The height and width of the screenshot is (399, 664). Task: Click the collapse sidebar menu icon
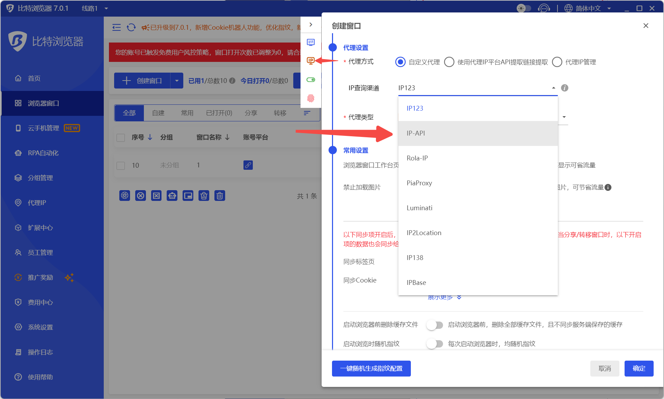click(x=117, y=27)
